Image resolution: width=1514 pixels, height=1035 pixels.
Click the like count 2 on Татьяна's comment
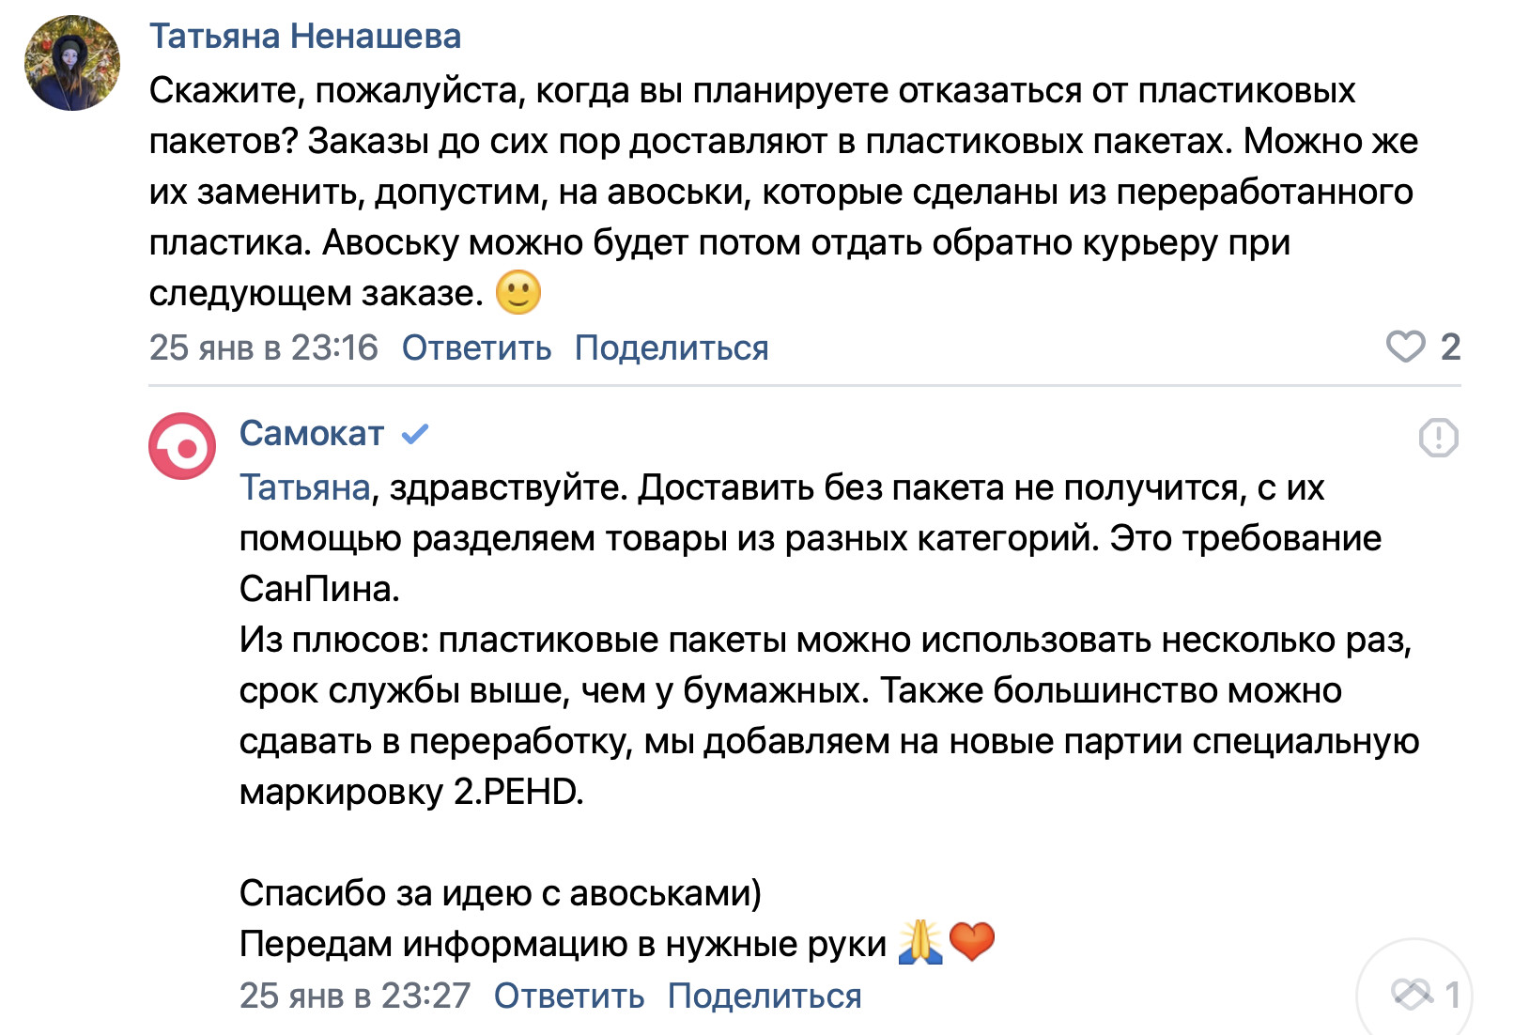(x=1450, y=347)
